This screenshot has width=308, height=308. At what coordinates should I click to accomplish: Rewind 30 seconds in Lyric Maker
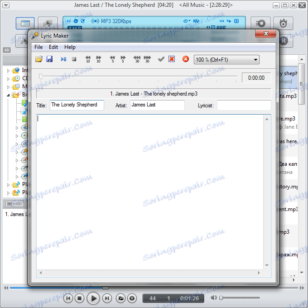tap(137, 59)
